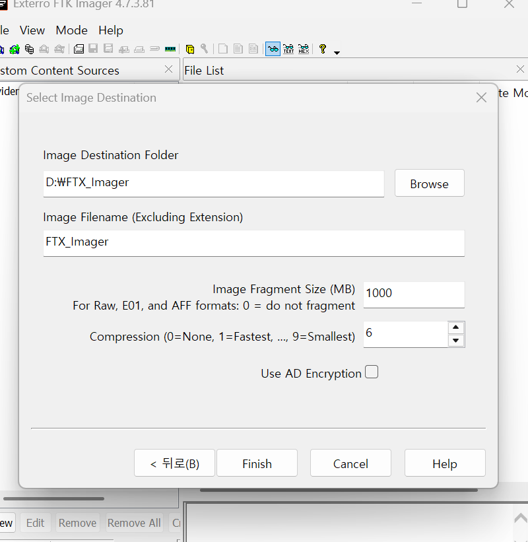Click the Export Disk Image floppy icon
The width and height of the screenshot is (528, 542).
pos(93,49)
